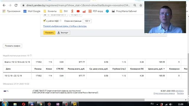The height and width of the screenshot is (106, 189).
Task: Click the Windows Start button
Action: (x=5, y=104)
